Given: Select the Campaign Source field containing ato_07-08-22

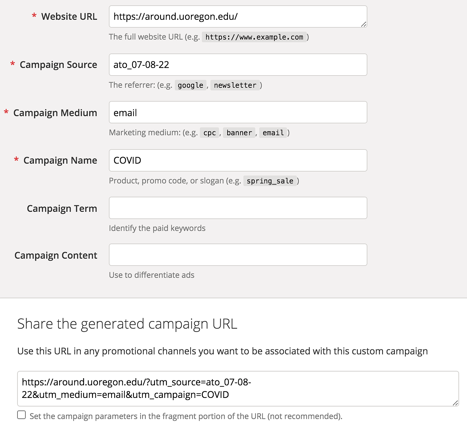Looking at the screenshot, I should [237, 65].
